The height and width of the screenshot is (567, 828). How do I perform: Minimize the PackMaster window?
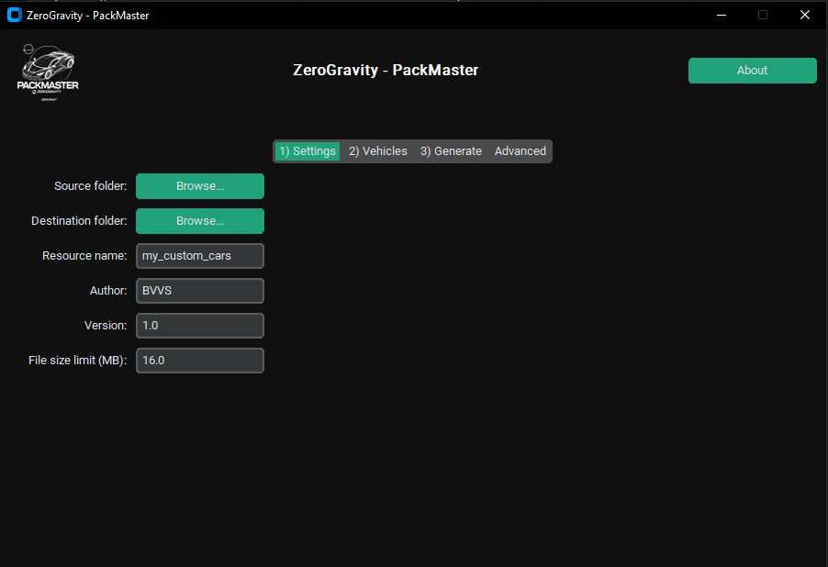point(722,15)
